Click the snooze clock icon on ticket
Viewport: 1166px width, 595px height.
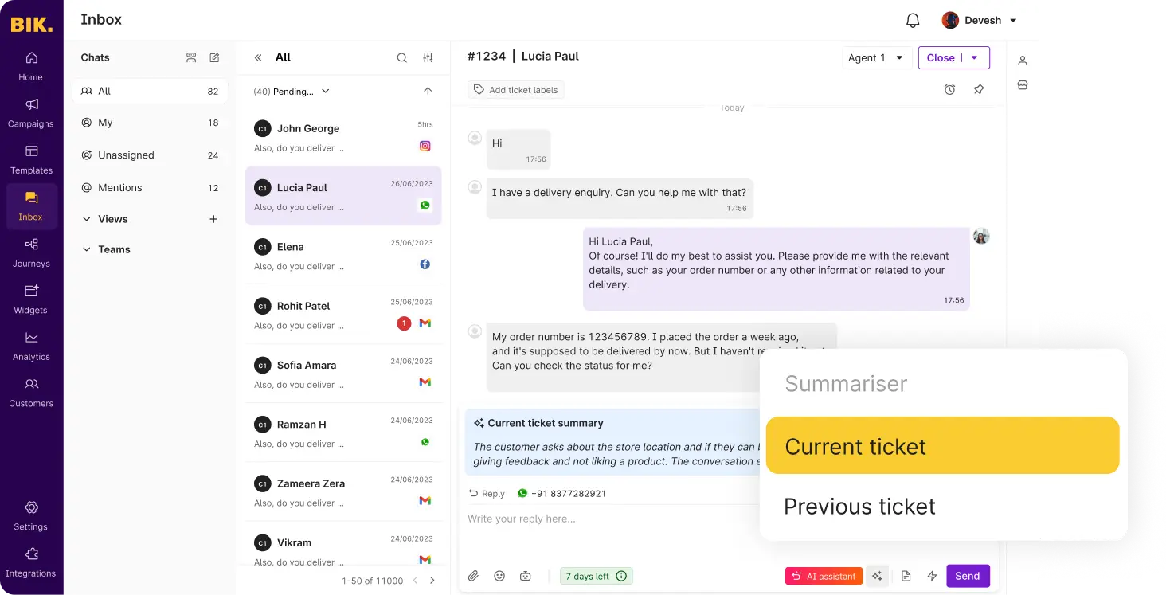(x=949, y=90)
